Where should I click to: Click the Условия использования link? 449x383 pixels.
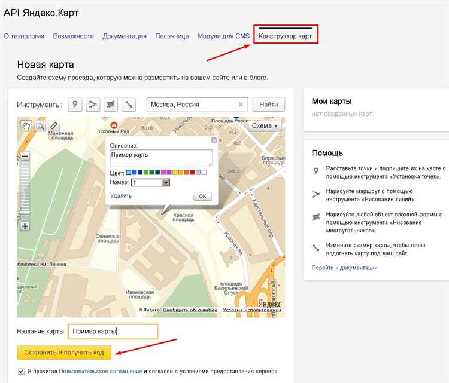pos(252,310)
